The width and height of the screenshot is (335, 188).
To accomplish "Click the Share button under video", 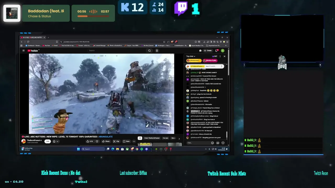I will (106, 141).
